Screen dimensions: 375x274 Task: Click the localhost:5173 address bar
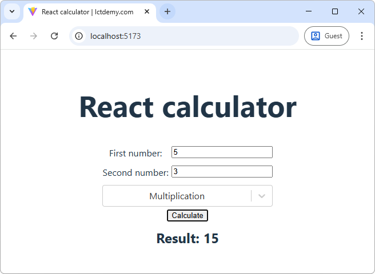tap(184, 36)
